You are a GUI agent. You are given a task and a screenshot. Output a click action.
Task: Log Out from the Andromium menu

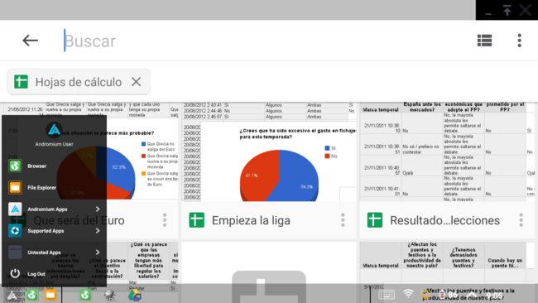tap(54, 274)
